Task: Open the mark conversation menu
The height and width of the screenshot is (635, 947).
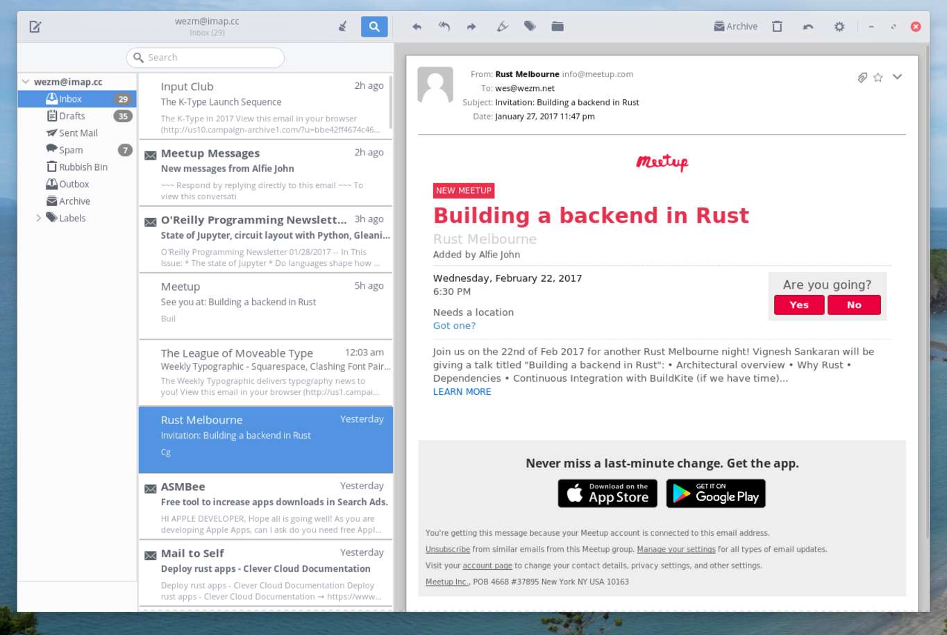Action: [x=502, y=26]
